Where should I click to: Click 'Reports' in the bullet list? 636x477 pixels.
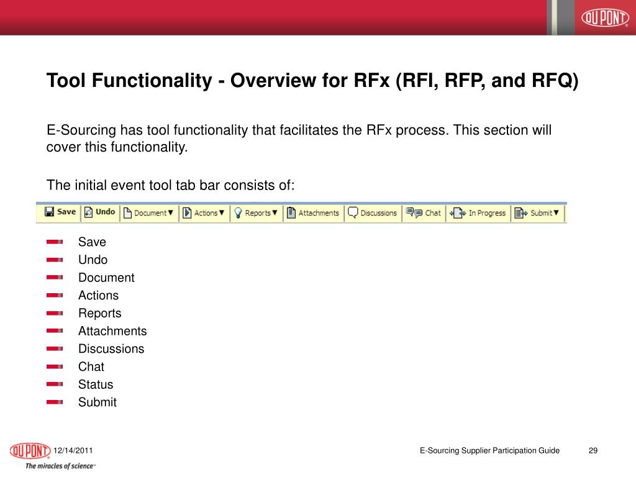[x=100, y=314]
